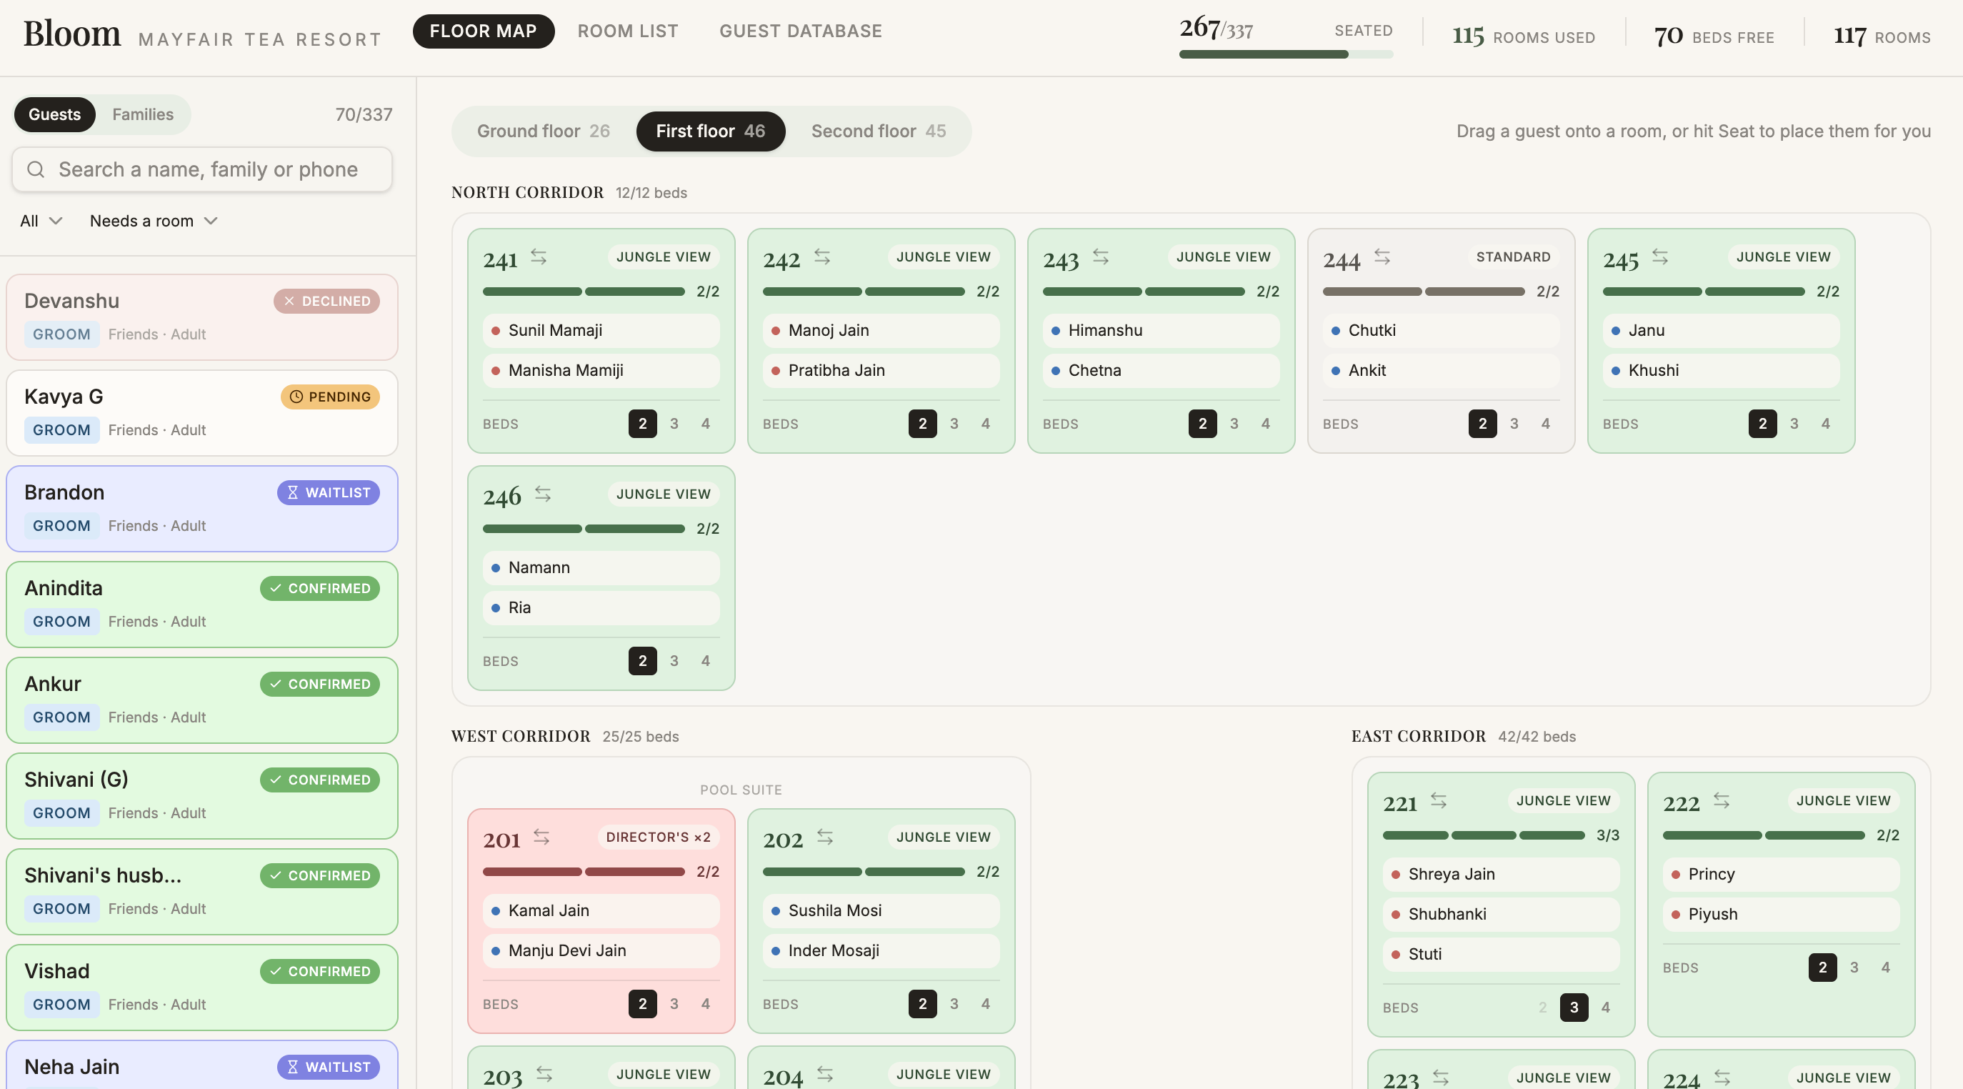Screen dimensions: 1963x1089
Task: Click the swap icon on room 222
Action: click(x=1722, y=800)
